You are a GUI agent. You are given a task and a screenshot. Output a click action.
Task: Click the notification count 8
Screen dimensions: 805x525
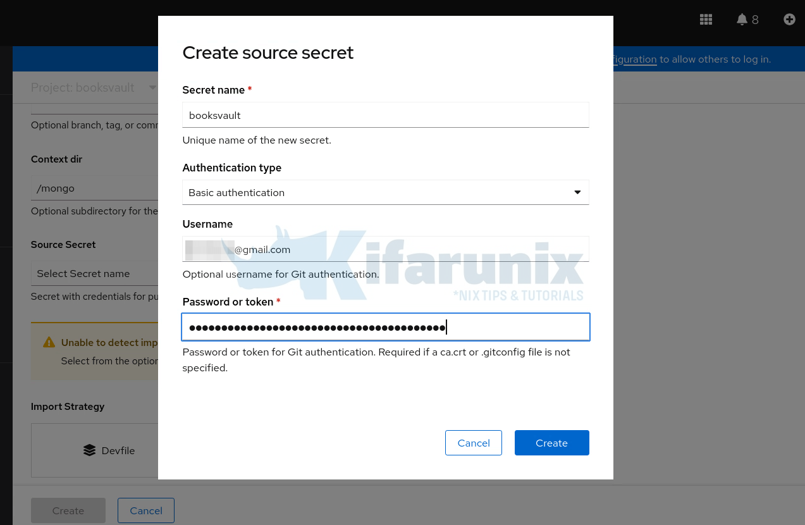tap(755, 20)
